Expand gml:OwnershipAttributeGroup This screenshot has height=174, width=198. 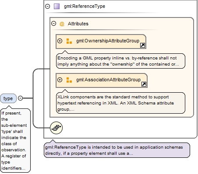coord(60,41)
